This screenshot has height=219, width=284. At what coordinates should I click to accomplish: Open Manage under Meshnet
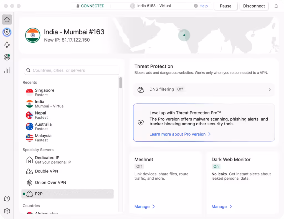(144, 207)
